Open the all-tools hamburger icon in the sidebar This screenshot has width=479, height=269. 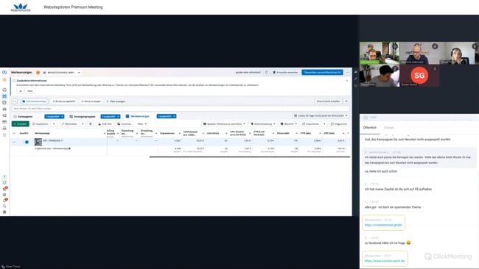tap(4, 134)
